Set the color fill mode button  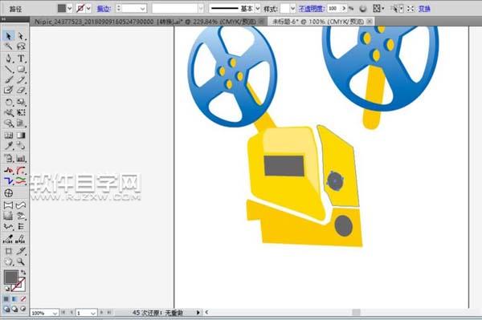pos(6,299)
